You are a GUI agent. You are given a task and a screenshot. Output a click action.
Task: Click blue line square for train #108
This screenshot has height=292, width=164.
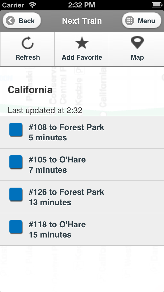coord(16,130)
